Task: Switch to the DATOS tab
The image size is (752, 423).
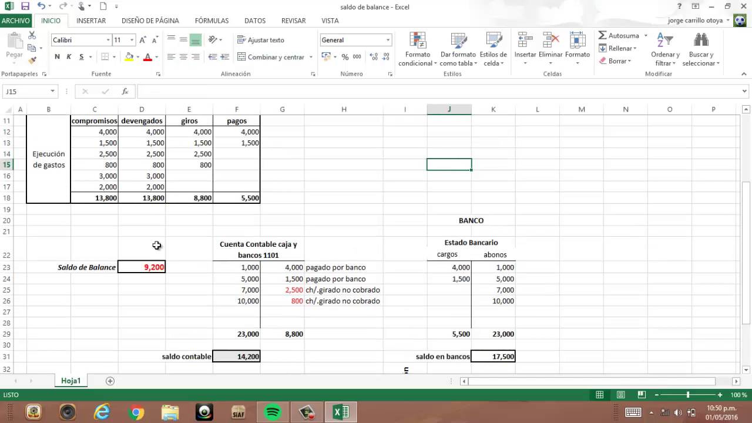Action: [255, 21]
